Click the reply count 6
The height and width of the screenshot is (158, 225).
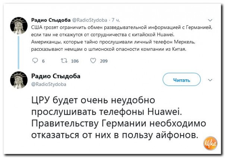(x=43, y=61)
